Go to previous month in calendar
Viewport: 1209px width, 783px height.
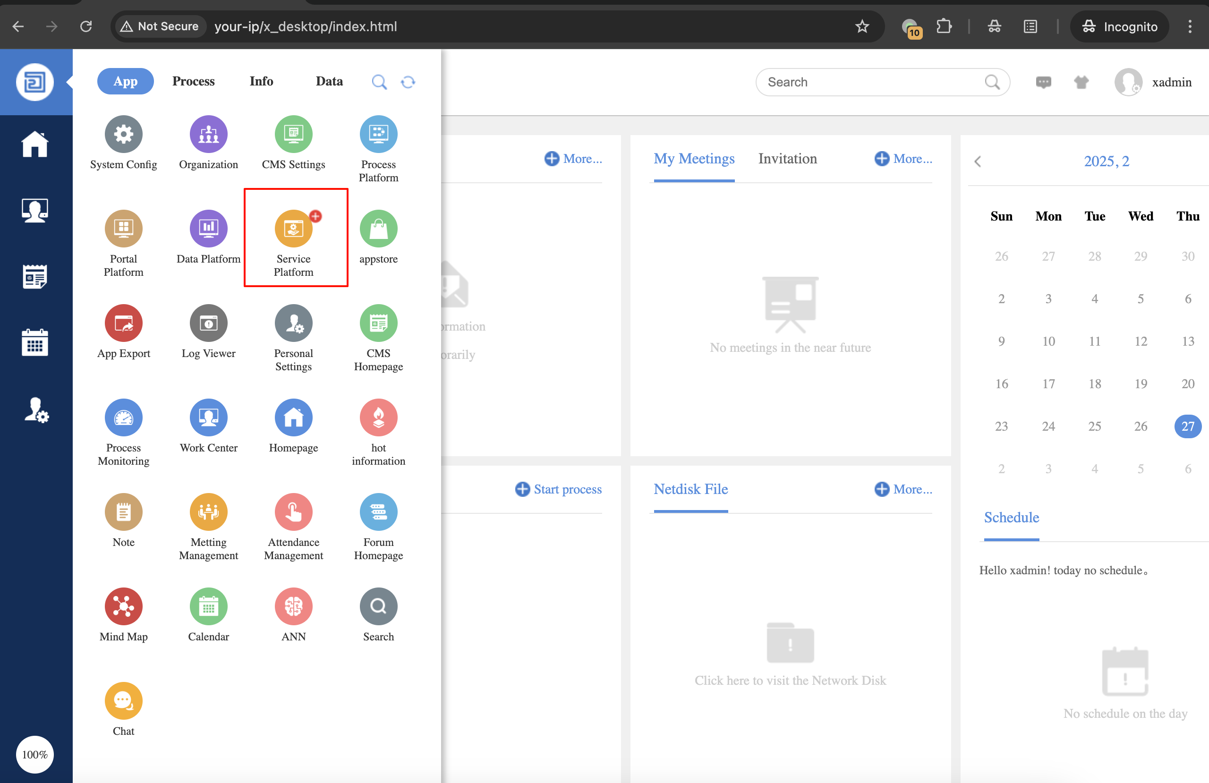pos(978,162)
